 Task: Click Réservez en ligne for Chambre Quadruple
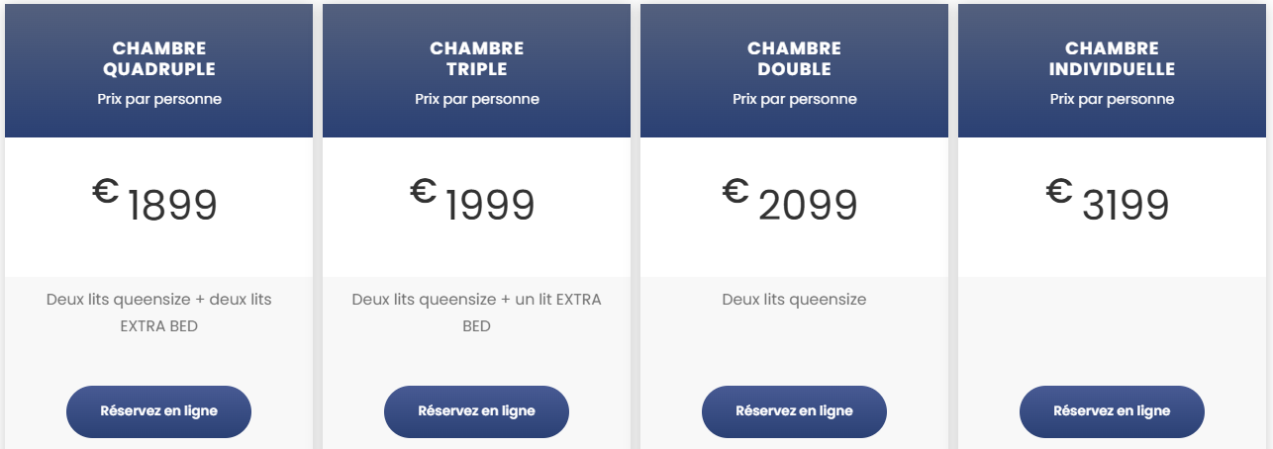(158, 411)
